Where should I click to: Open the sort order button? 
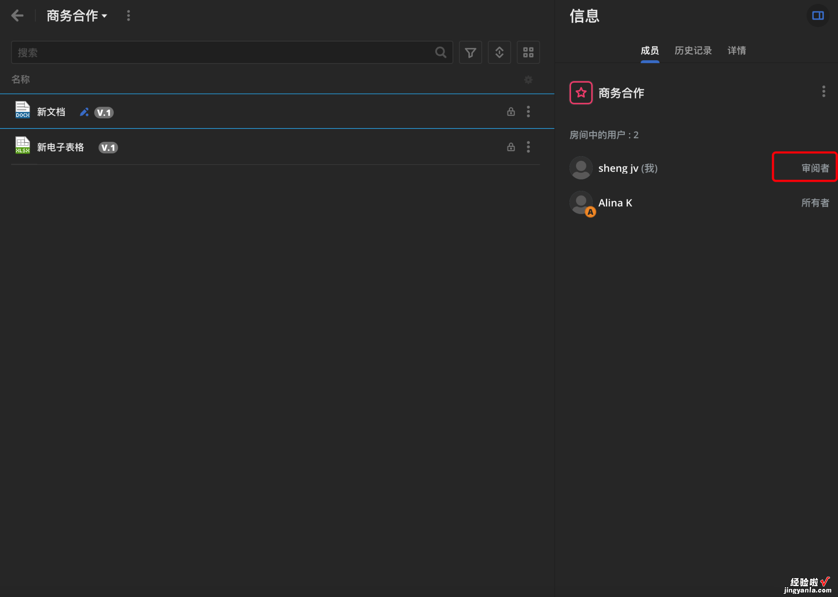coord(499,52)
